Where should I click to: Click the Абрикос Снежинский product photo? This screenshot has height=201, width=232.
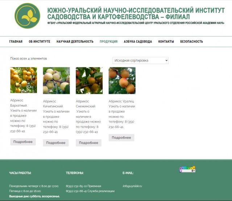coord(89,81)
